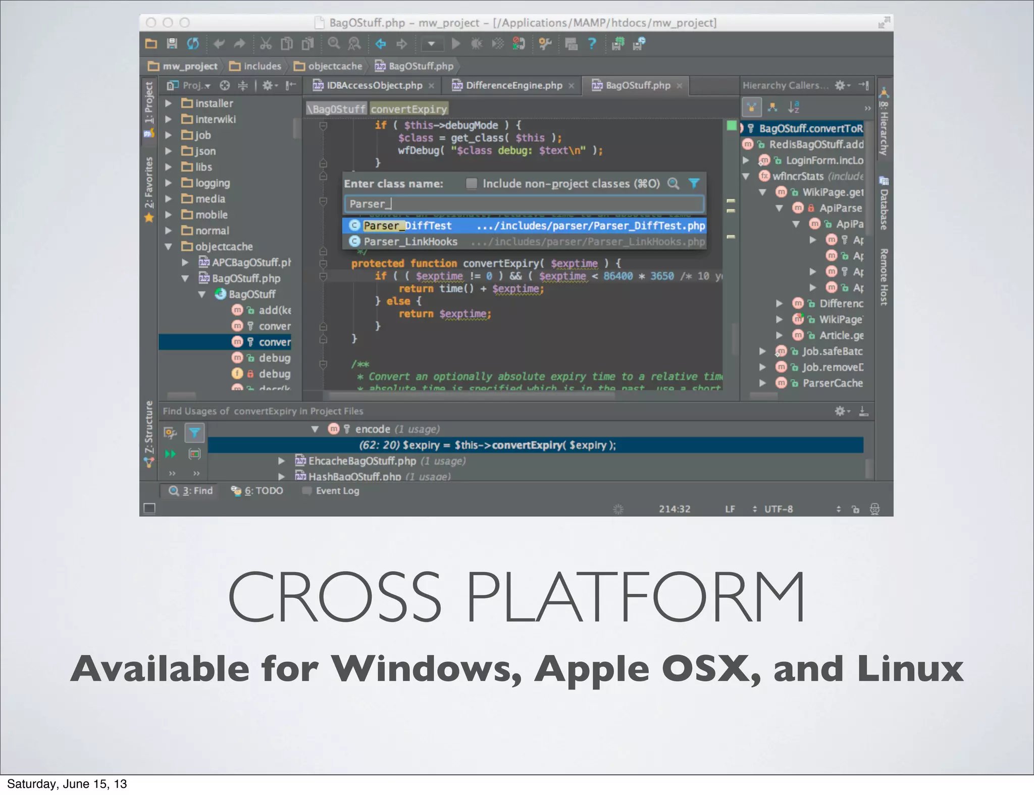
Task: Expand the logging folder
Action: click(x=169, y=183)
